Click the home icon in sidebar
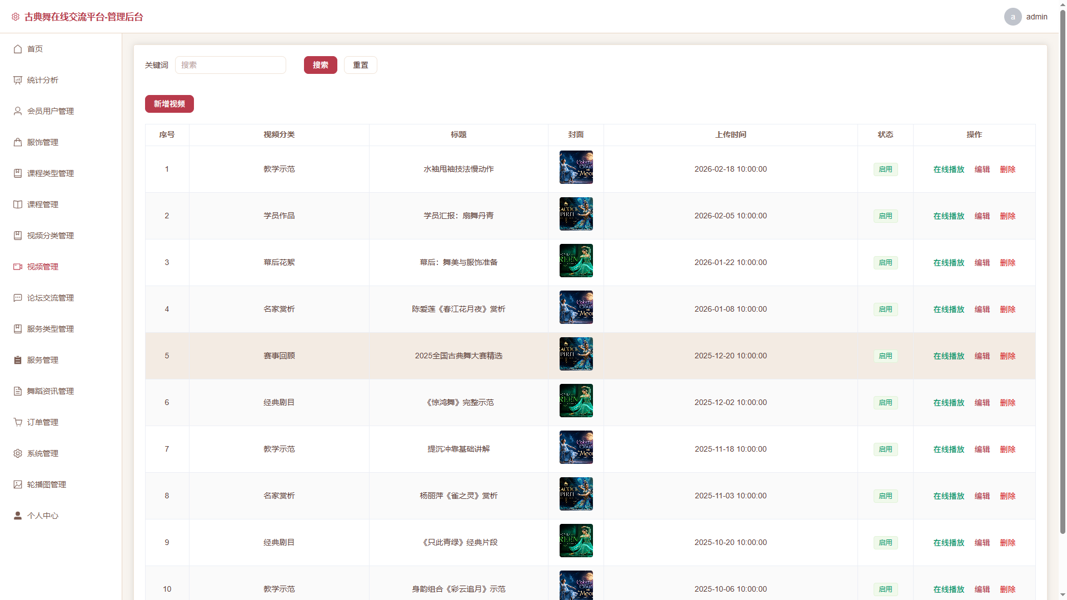1067x600 pixels. click(18, 49)
